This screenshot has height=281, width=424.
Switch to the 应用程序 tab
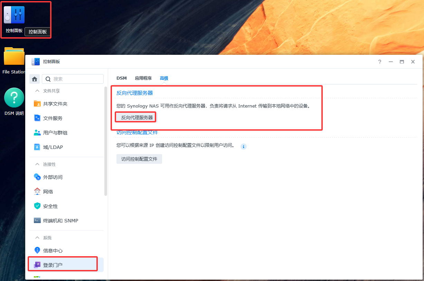(143, 78)
